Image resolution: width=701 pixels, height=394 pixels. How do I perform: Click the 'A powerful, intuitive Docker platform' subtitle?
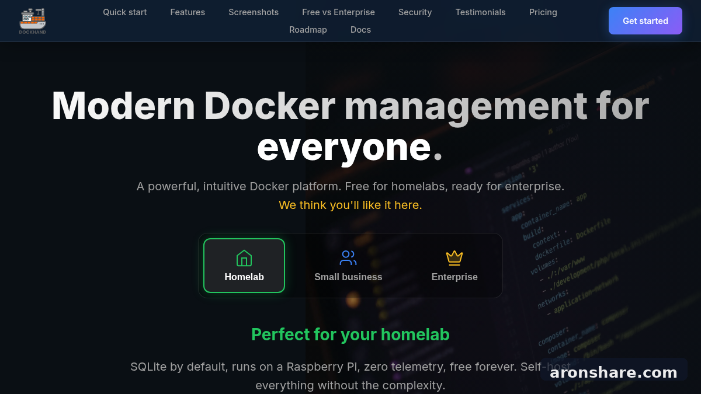pyautogui.click(x=350, y=186)
